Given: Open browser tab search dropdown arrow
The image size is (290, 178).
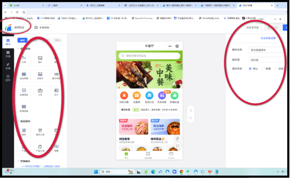Looking at the screenshot, I should click(x=5, y=5).
